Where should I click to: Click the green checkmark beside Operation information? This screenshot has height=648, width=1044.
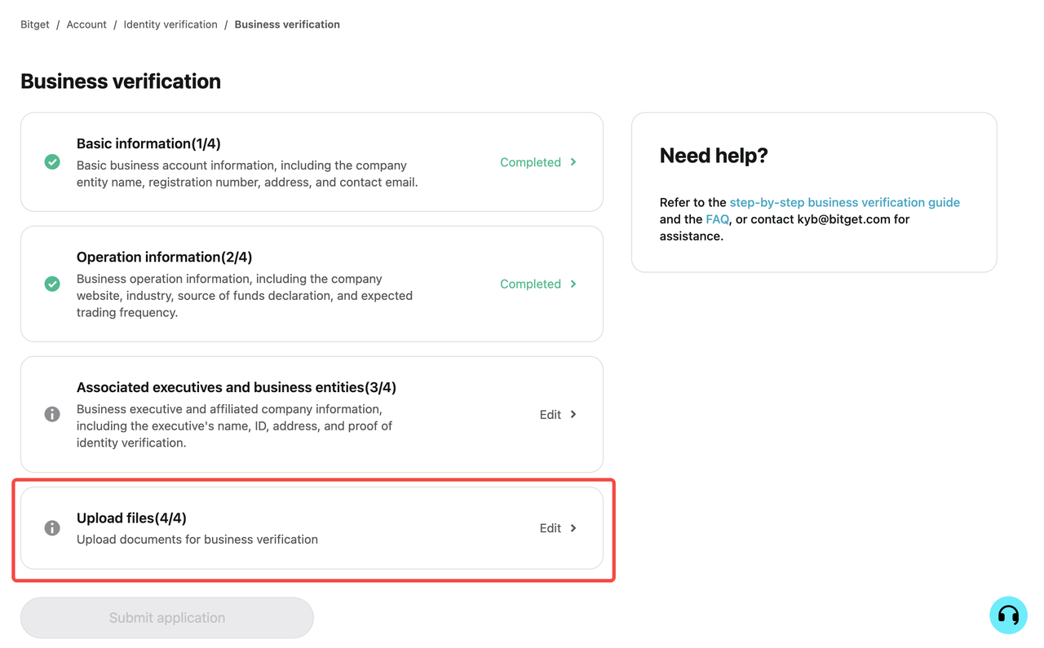(52, 284)
